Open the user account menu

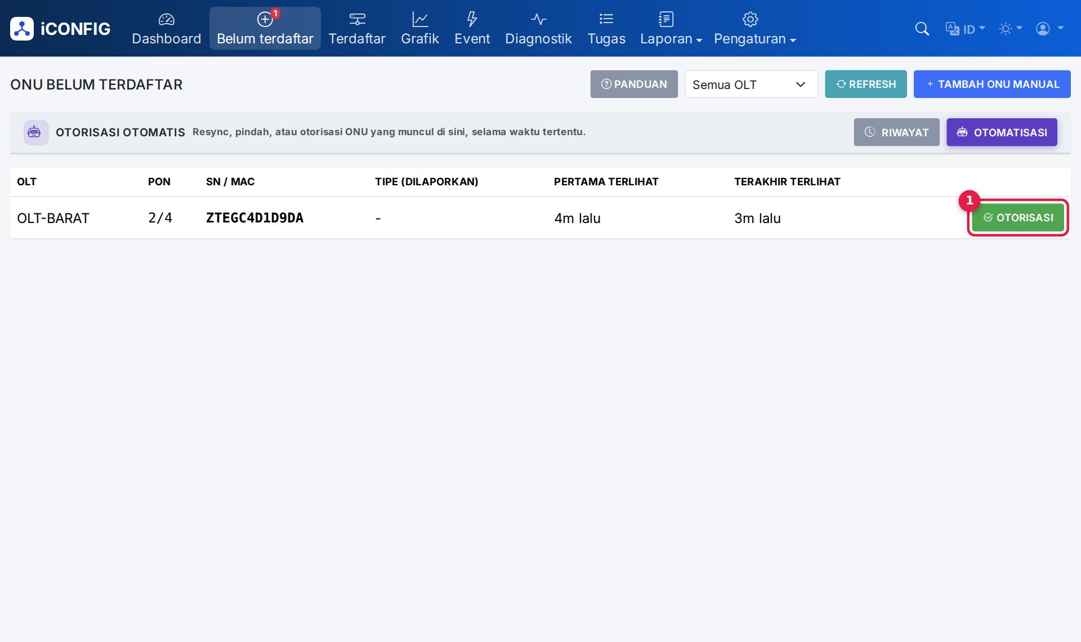(1049, 29)
